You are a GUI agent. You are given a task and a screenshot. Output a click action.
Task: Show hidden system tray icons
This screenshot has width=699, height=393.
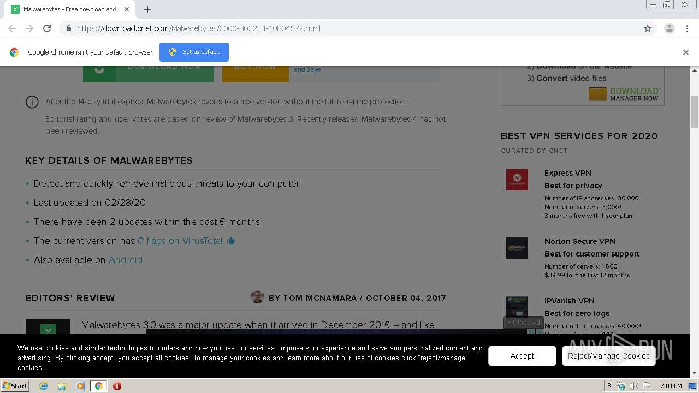[609, 386]
